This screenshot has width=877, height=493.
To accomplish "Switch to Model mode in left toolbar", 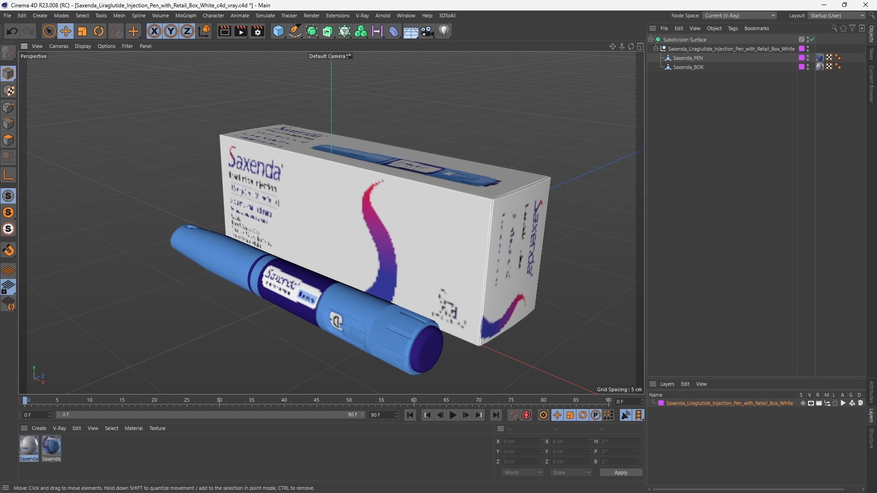I will pos(8,73).
